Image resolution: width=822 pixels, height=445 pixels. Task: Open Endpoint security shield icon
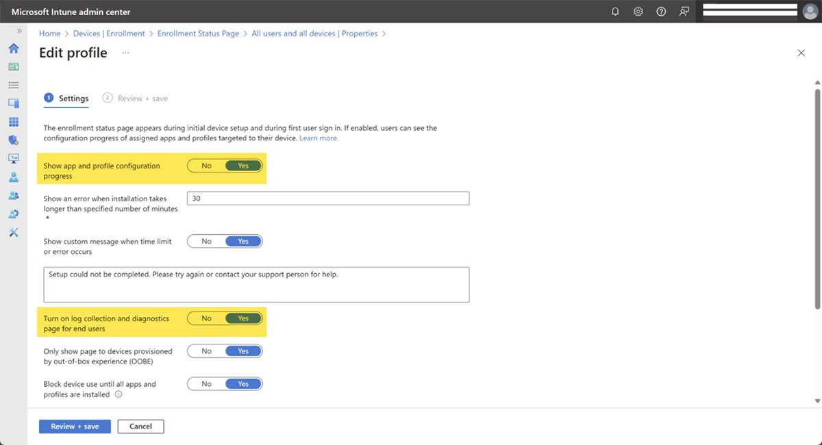[13, 140]
